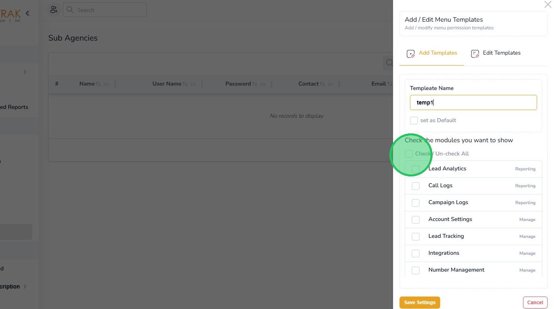Click Contact column drag-handle dots
Image resolution: width=554 pixels, height=309 pixels.
330,84
